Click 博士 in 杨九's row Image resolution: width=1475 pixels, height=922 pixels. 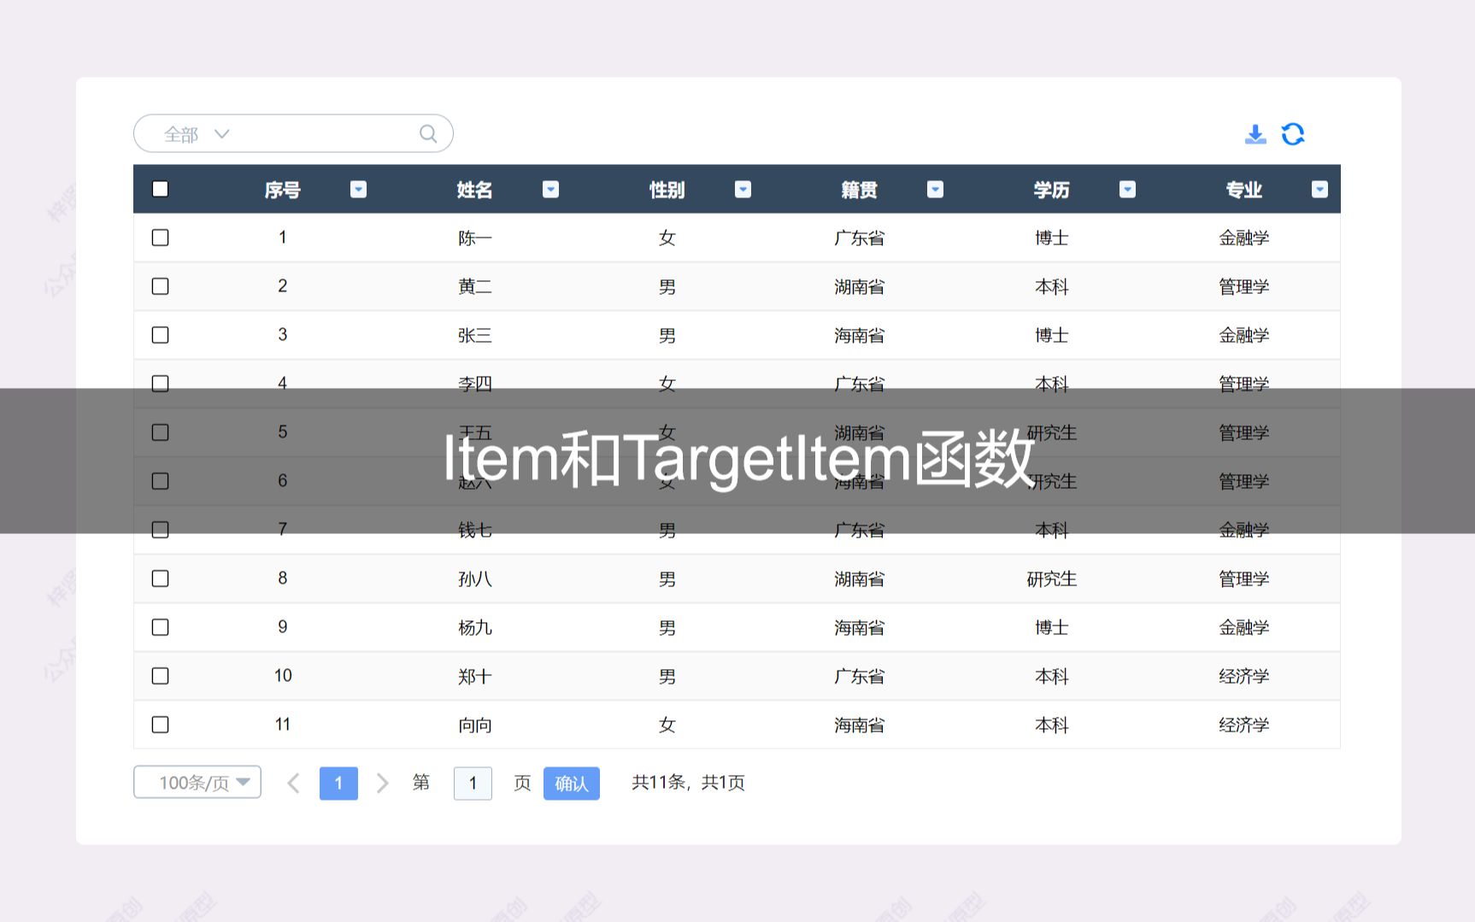pos(1051,628)
